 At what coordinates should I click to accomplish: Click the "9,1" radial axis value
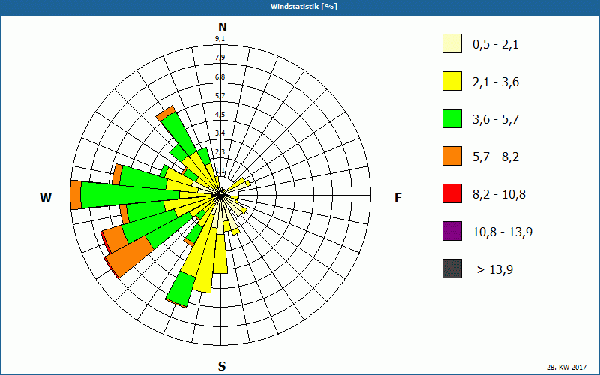tap(220, 39)
